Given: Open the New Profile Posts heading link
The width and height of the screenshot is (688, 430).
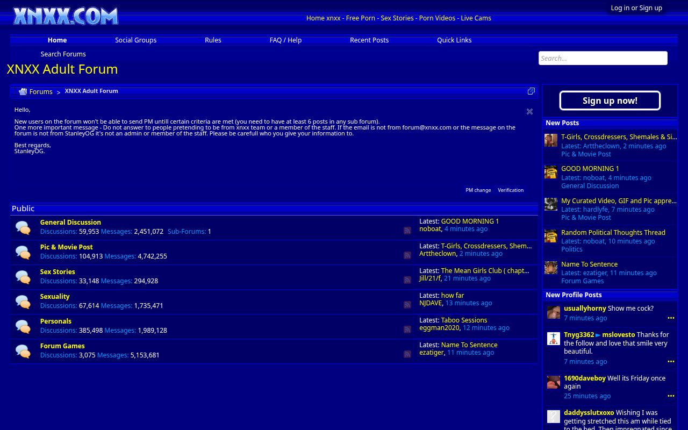Looking at the screenshot, I should tap(574, 295).
